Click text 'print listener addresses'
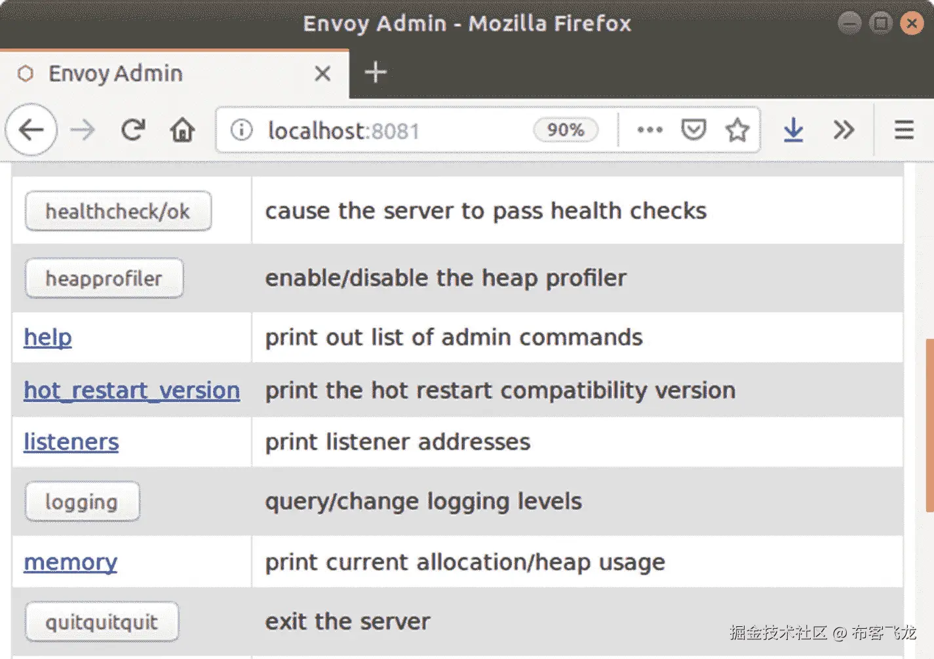 [397, 442]
